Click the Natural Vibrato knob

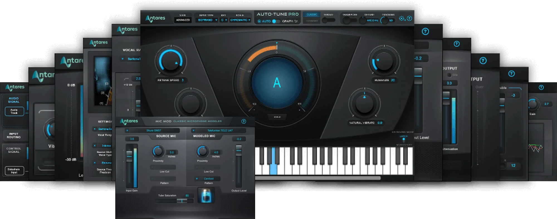coord(364,104)
